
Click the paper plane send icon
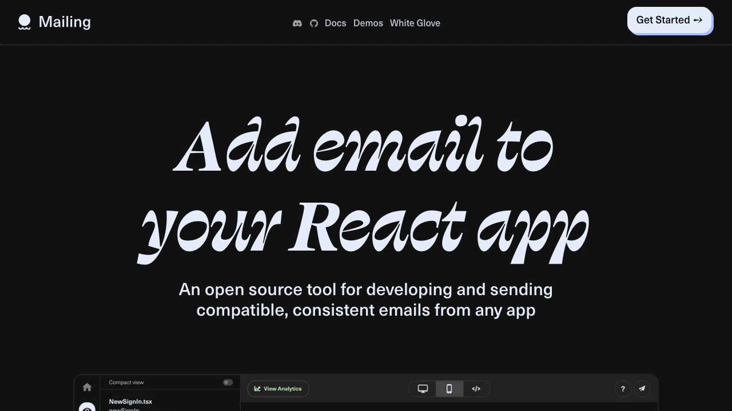642,389
